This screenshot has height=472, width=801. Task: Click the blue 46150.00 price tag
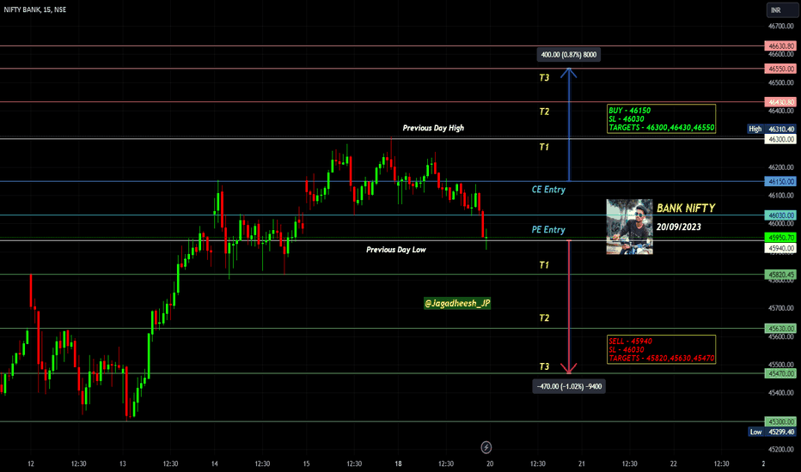(x=780, y=181)
